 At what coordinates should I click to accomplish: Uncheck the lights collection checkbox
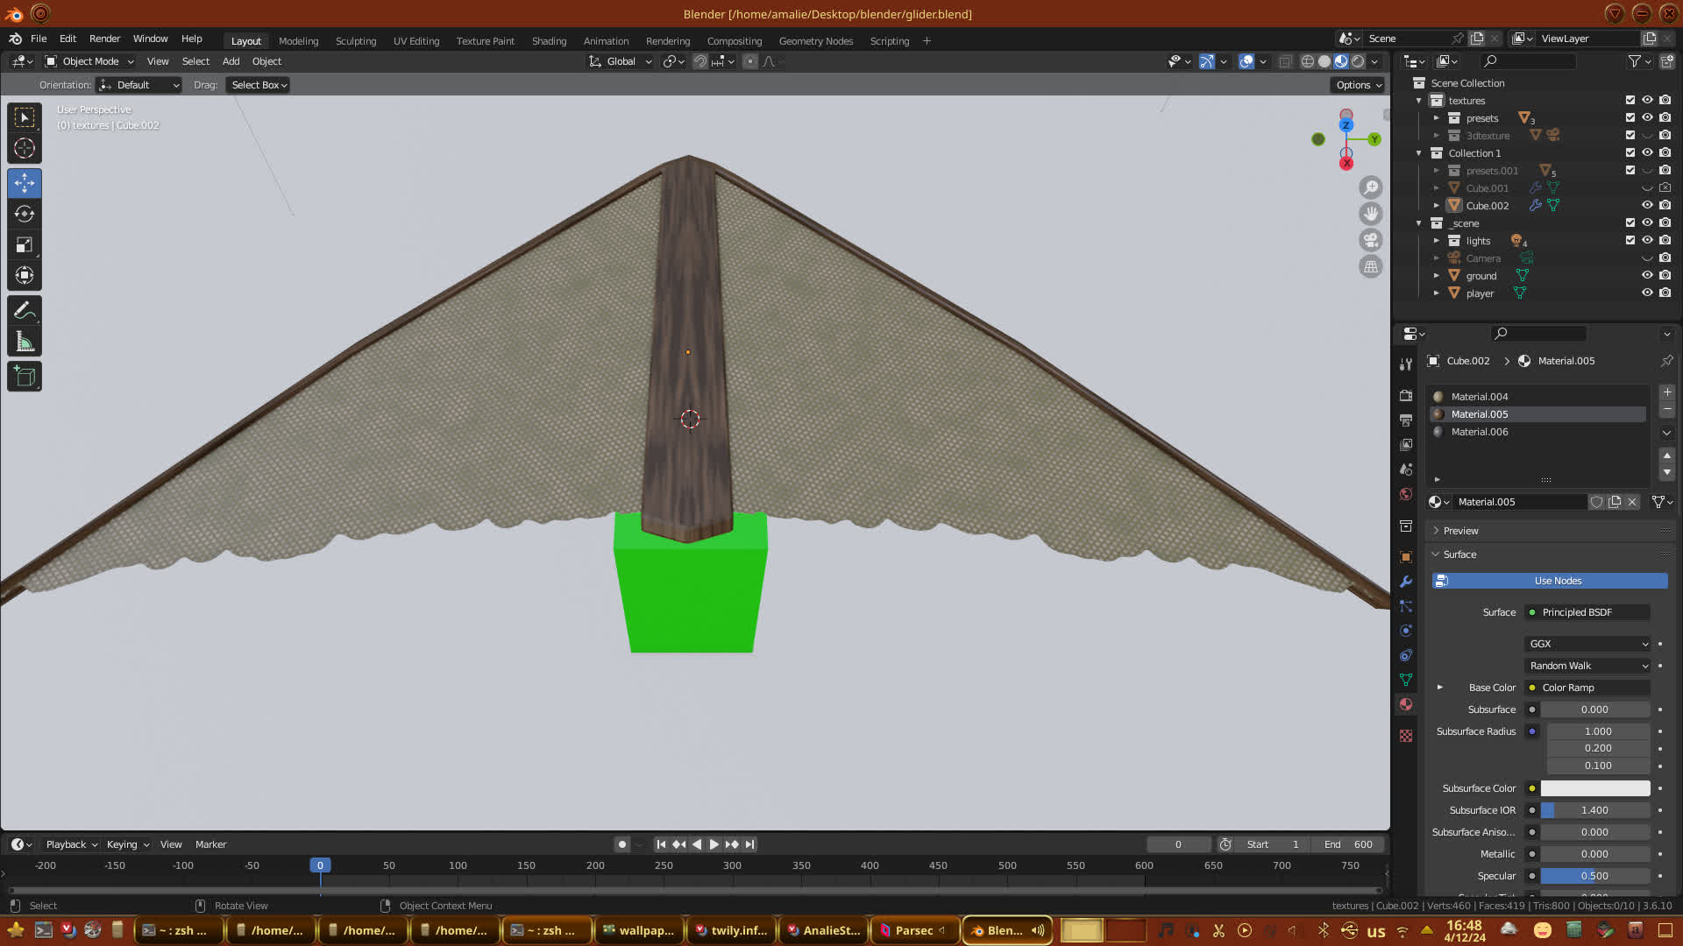coord(1630,240)
